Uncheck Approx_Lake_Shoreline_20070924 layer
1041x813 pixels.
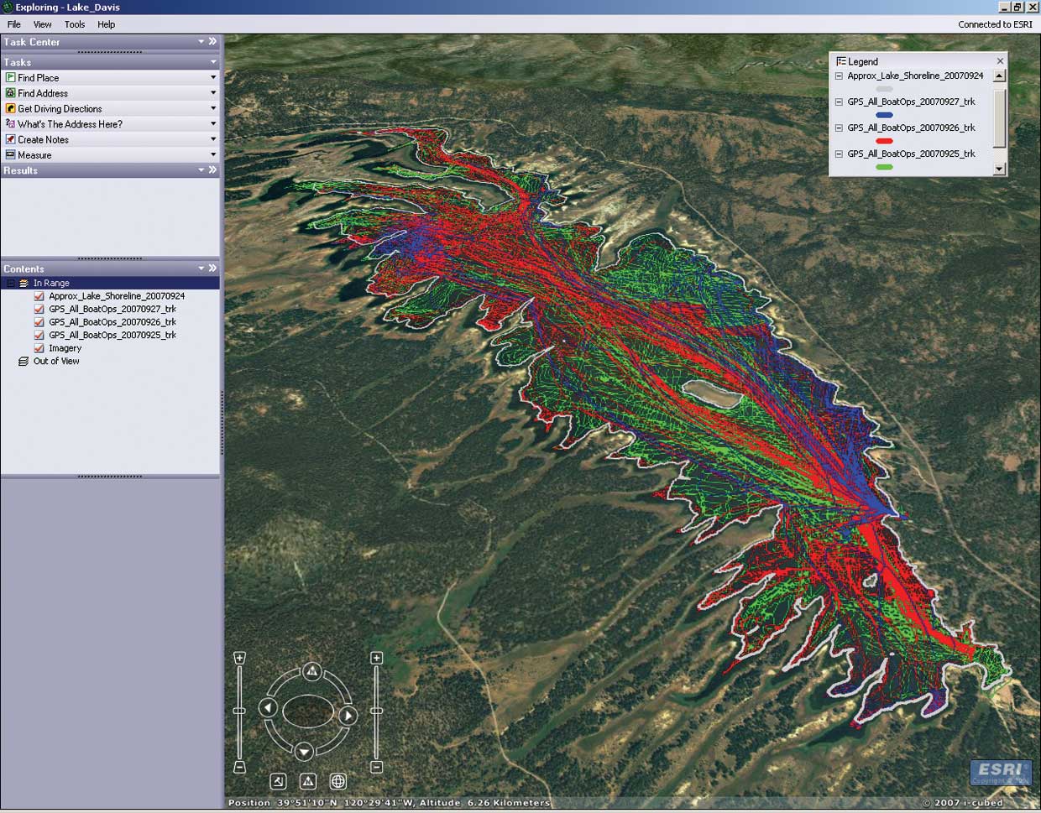pyautogui.click(x=39, y=296)
